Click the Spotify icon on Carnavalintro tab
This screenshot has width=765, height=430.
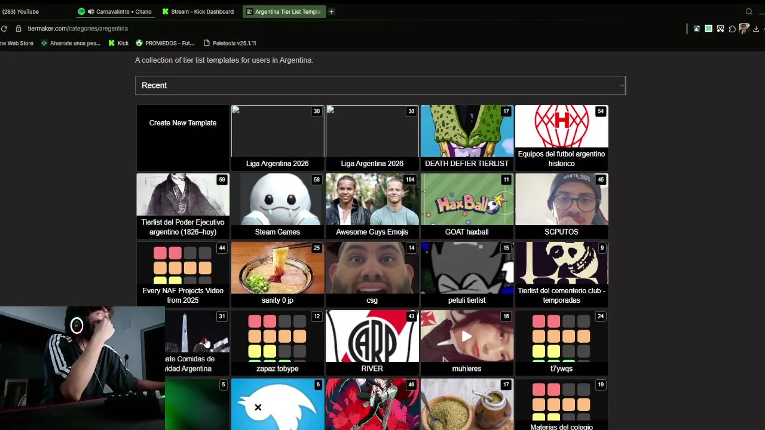click(81, 11)
